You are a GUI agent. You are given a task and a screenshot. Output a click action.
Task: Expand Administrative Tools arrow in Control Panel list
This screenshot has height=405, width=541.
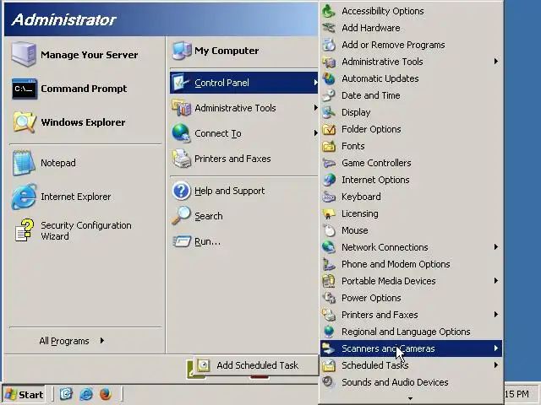pos(496,62)
